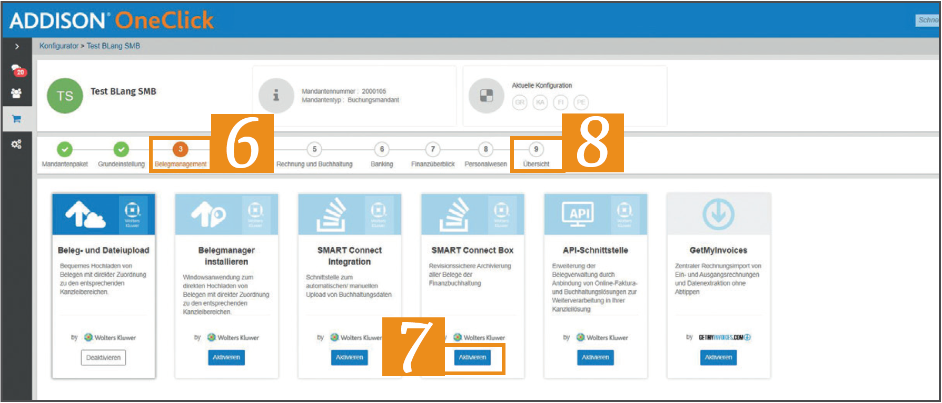942x403 pixels.
Task: Activate SMART Connect Box
Action: 472,357
